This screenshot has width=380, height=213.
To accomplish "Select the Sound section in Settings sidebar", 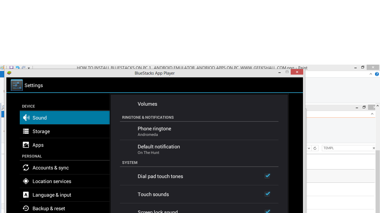I will click(65, 118).
